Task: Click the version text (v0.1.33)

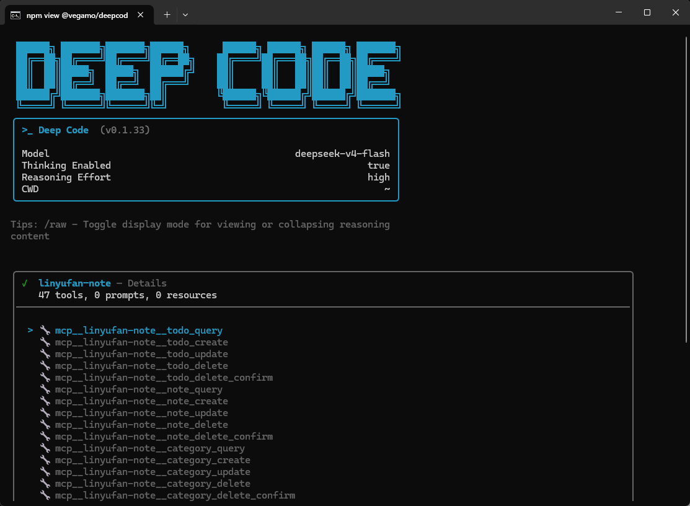Action: (x=125, y=130)
